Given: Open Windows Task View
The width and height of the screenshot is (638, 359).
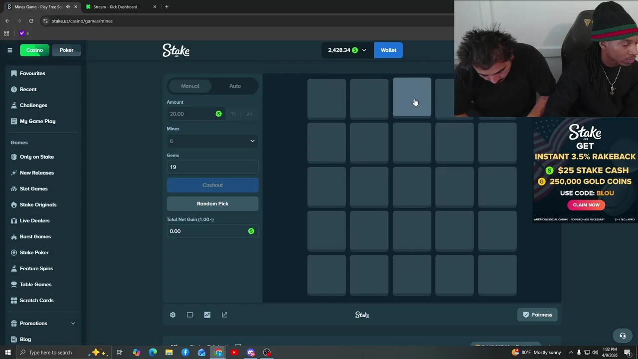Looking at the screenshot, I should [x=120, y=353].
